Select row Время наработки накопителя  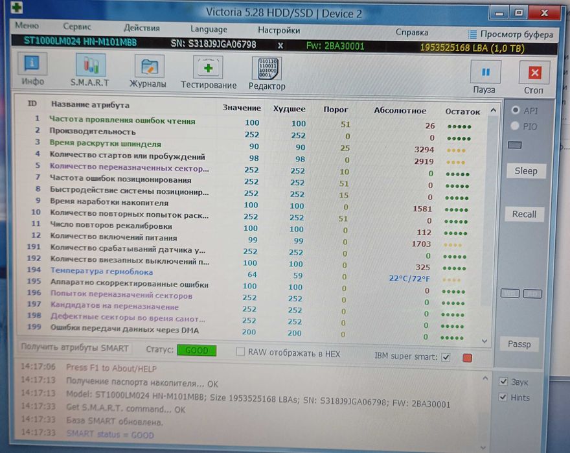[x=251, y=204]
